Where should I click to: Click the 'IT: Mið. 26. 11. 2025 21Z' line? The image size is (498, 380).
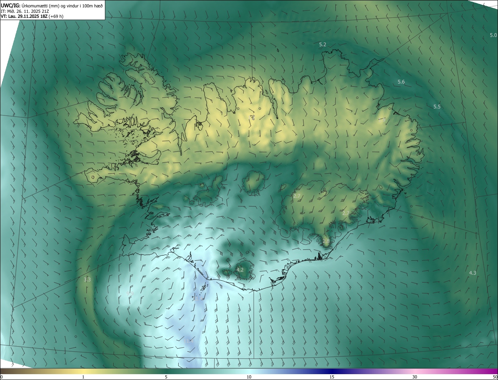coord(25,11)
